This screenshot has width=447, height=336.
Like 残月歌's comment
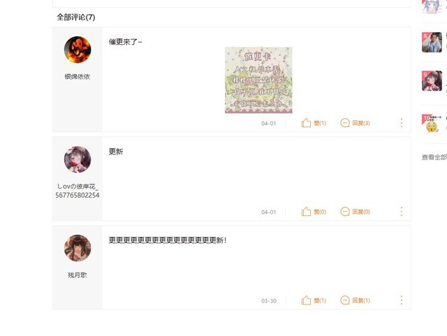pyautogui.click(x=314, y=300)
